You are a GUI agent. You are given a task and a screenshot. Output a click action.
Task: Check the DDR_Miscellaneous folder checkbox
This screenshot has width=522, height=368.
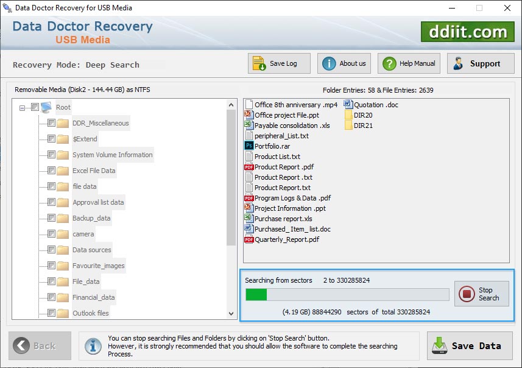(x=51, y=122)
